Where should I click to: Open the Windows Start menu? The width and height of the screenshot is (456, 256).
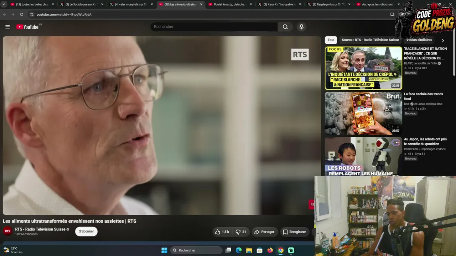point(164,250)
